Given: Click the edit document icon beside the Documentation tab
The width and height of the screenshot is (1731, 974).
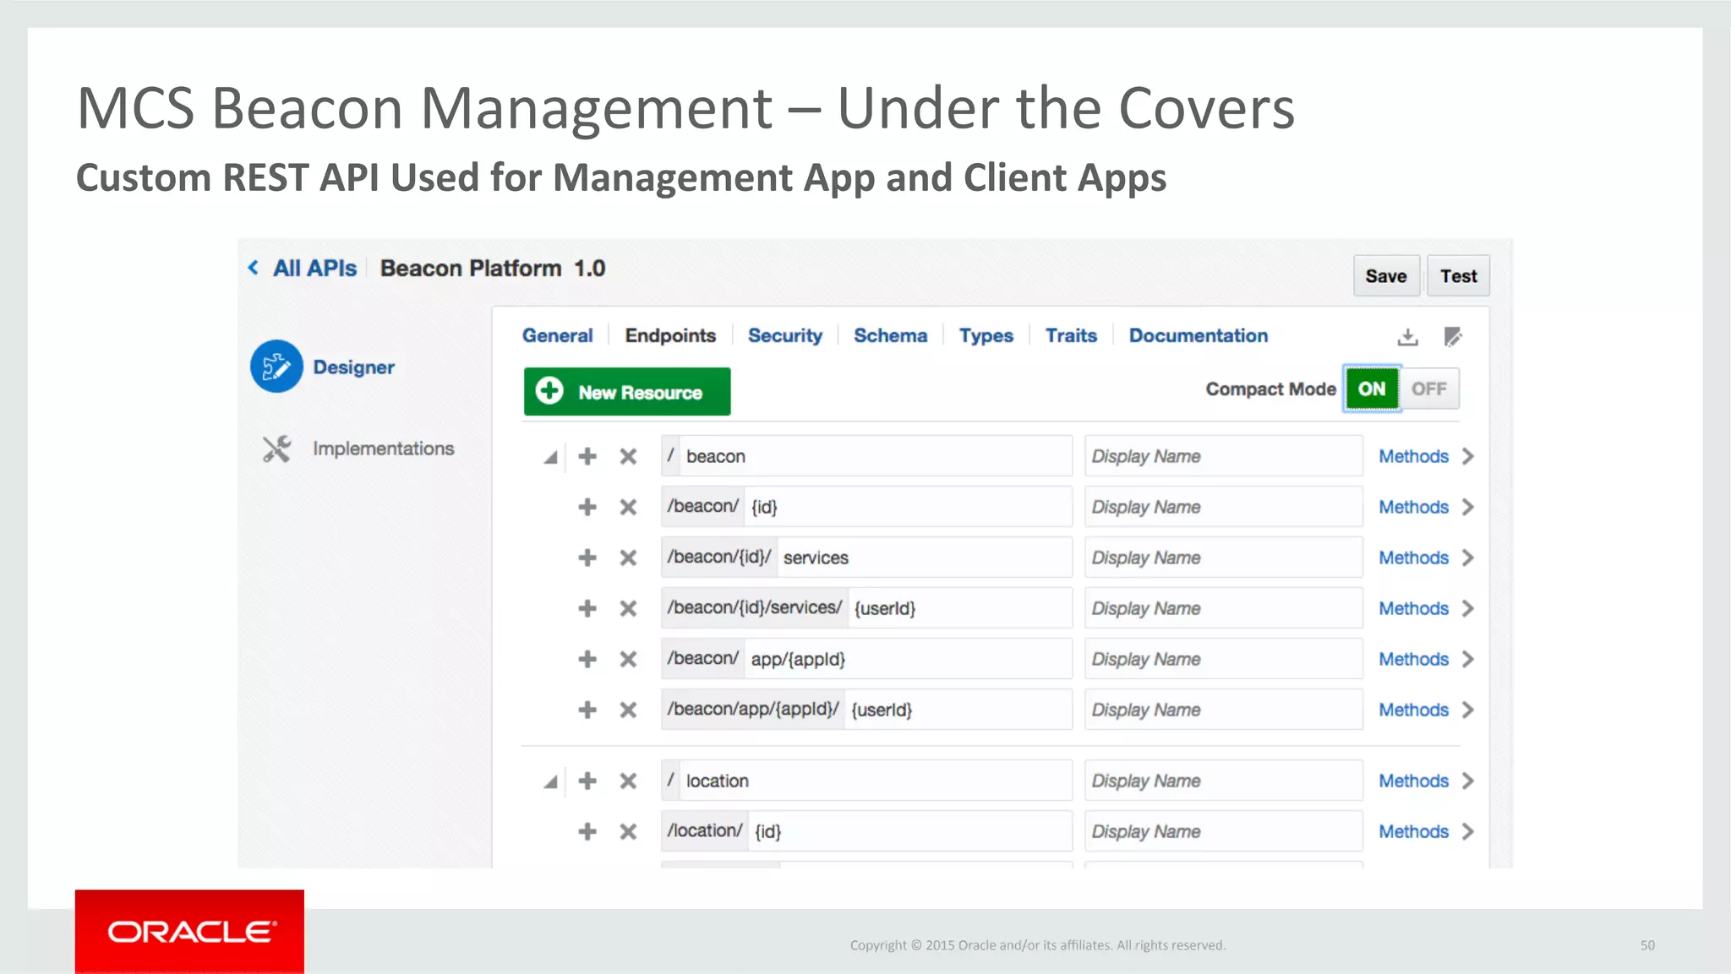Looking at the screenshot, I should (x=1453, y=337).
